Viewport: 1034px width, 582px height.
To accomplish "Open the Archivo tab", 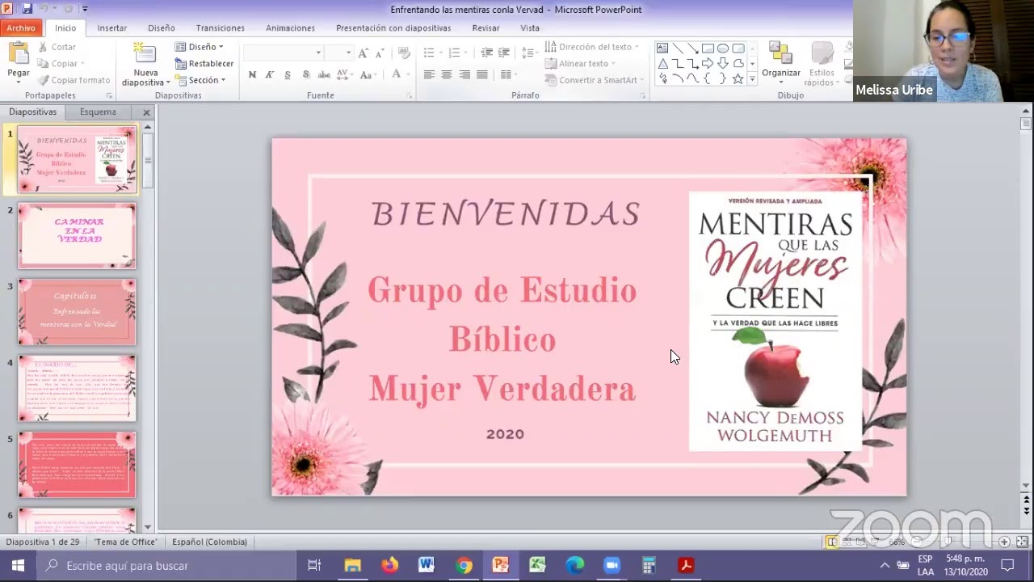I will 21,27.
